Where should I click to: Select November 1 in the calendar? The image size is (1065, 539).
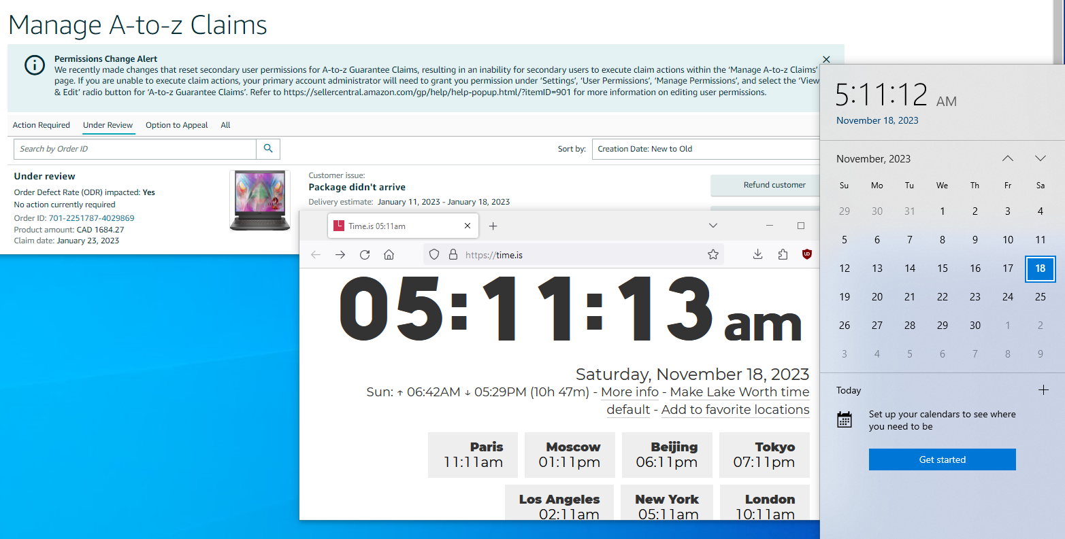point(943,211)
